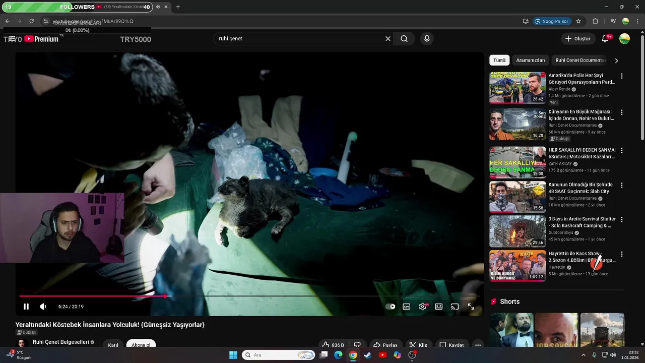This screenshot has width=645, height=363.
Task: Open options for Kanunun Olmadığı Bir Şehirde video
Action: (622, 185)
